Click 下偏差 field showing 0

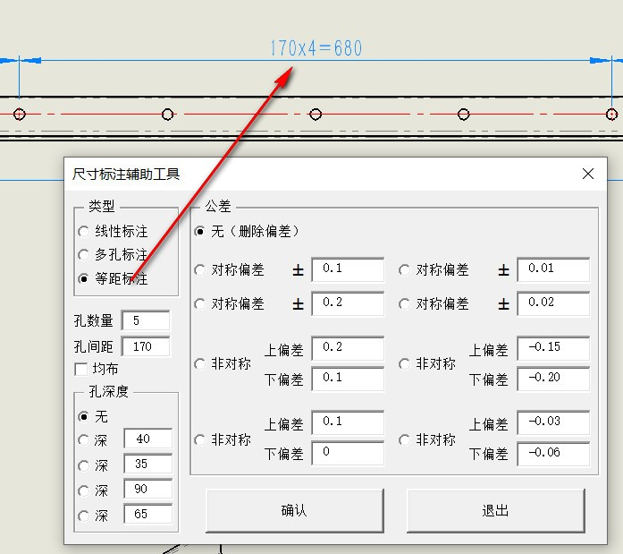point(348,454)
